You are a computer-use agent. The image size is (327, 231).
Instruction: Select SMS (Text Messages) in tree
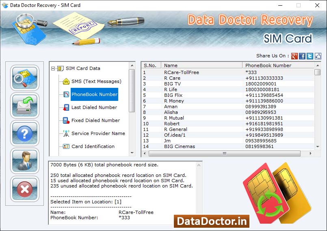[x=96, y=81]
